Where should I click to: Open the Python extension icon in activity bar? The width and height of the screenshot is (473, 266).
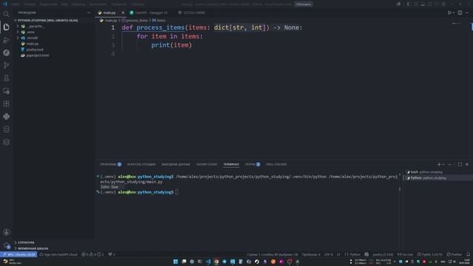click(x=7, y=117)
